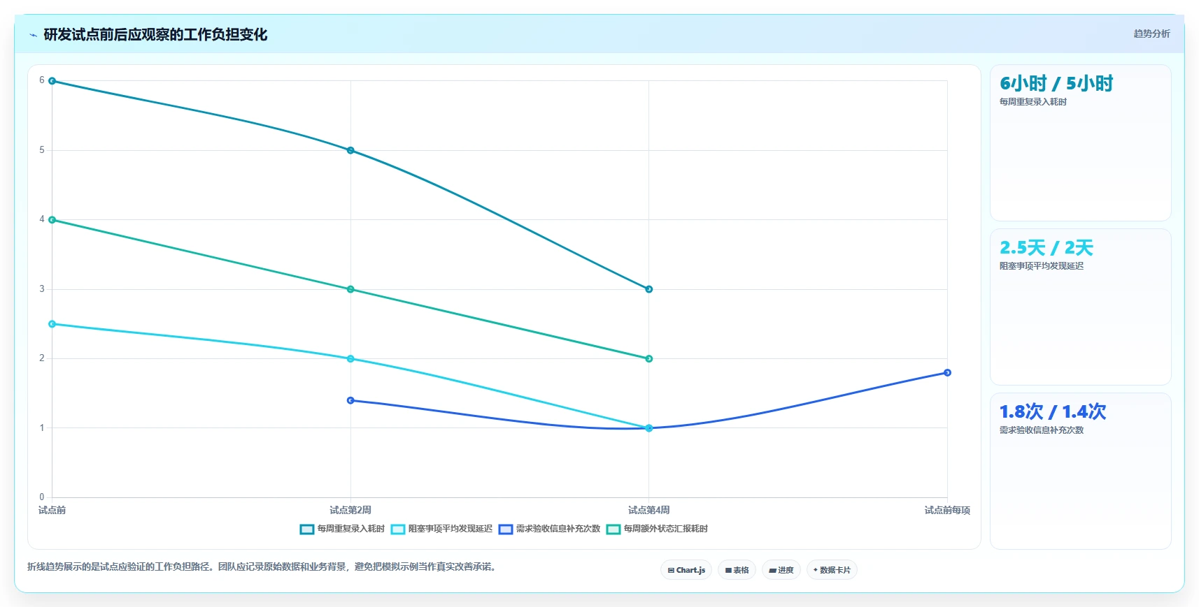Viewport: 1199px width, 607px height.
Task: Click the 试点前 x-axis label
Action: 52,511
